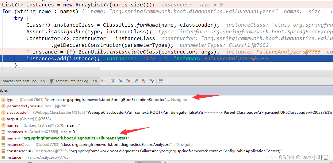Click the Tomcat Catalina Log tab icon
This screenshot has width=333, height=163.
point(52,81)
